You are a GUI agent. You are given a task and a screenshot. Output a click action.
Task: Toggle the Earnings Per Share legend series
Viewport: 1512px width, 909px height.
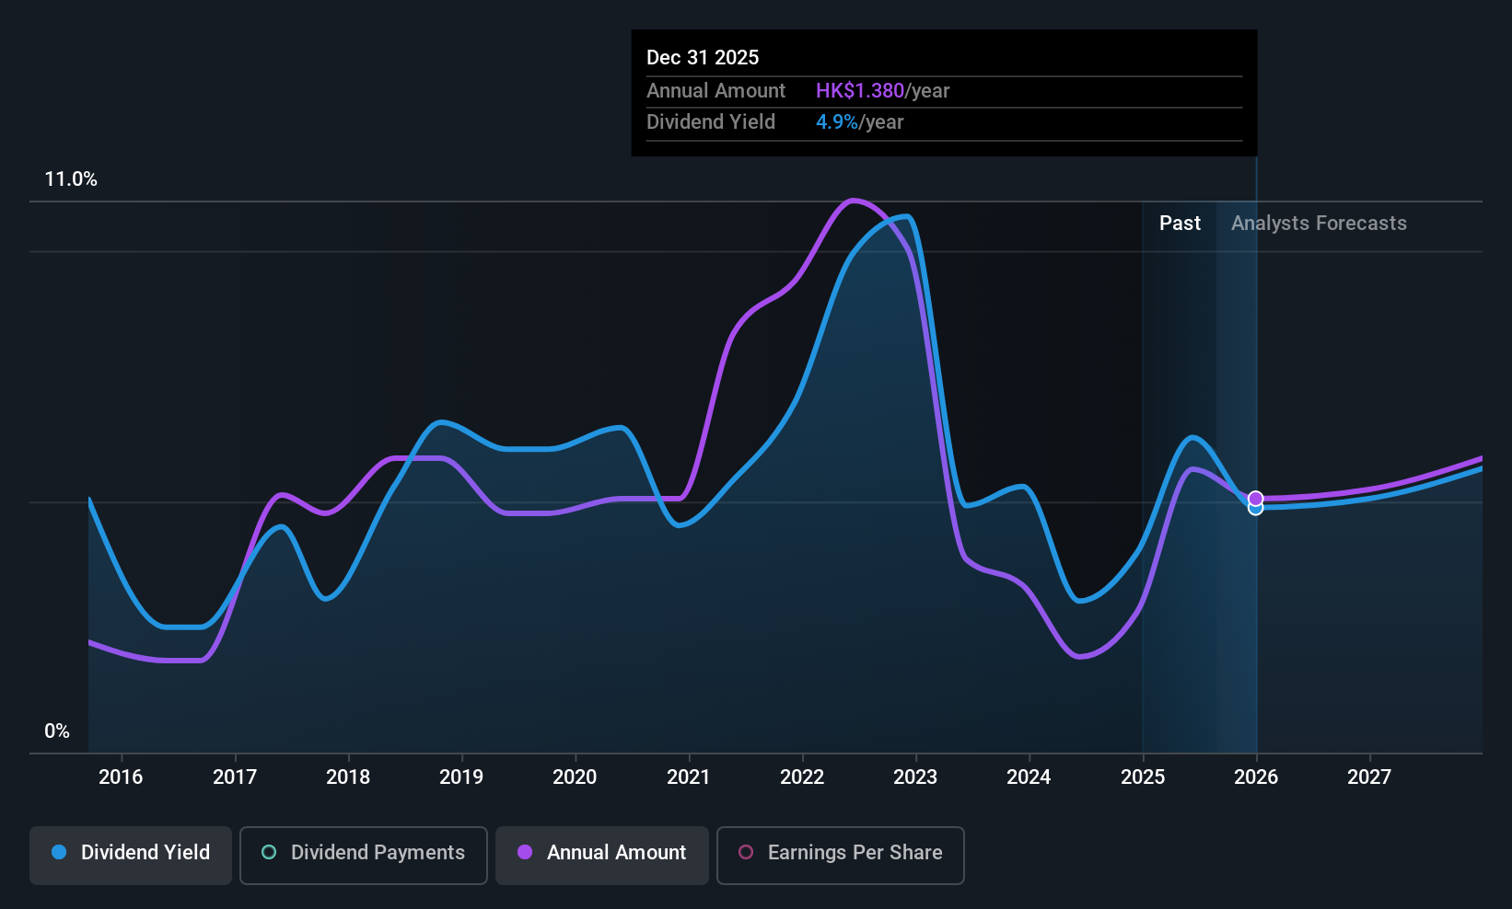coord(840,856)
